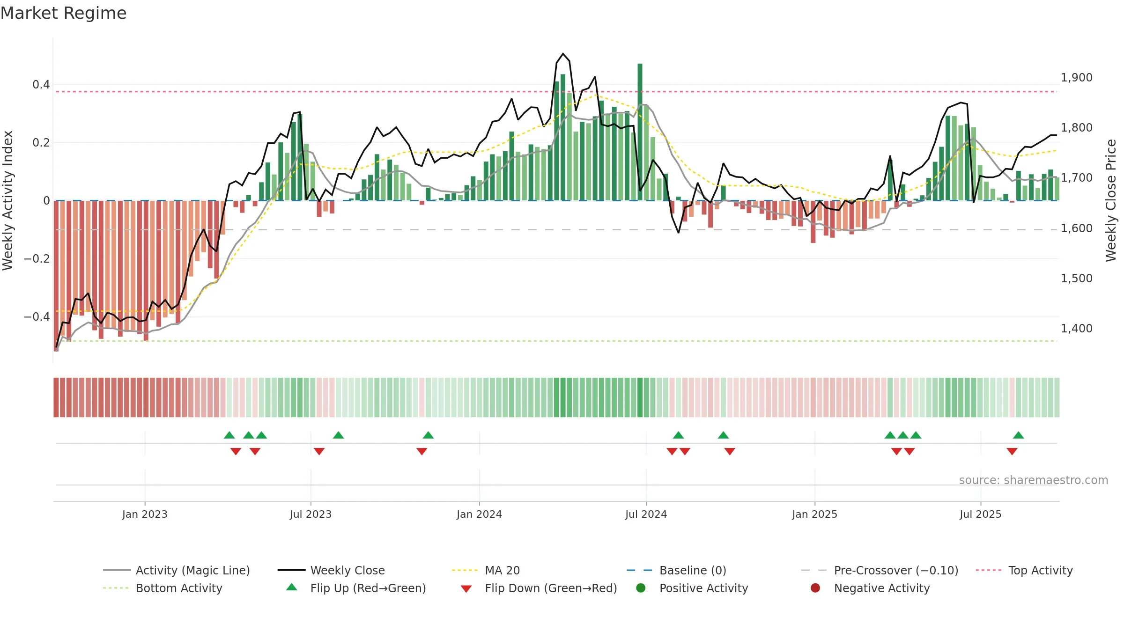
Task: Toggle the MA 20 legend entry
Action: pyautogui.click(x=486, y=570)
